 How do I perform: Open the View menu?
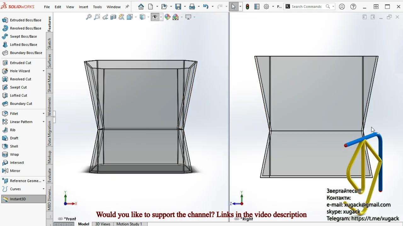70,7
